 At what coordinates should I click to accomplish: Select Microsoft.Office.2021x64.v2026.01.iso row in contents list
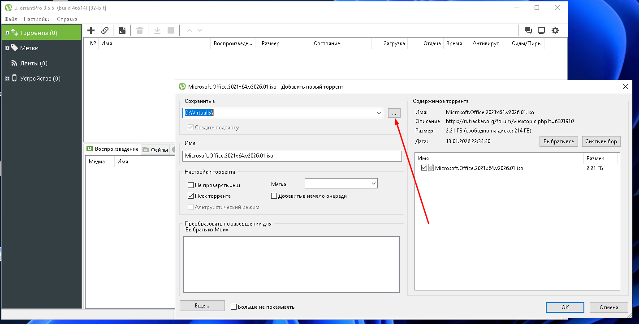(517, 168)
